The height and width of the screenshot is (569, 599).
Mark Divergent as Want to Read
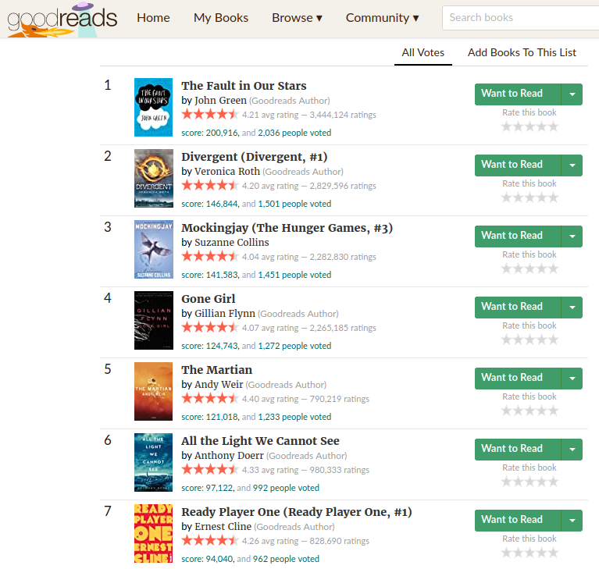pos(518,165)
